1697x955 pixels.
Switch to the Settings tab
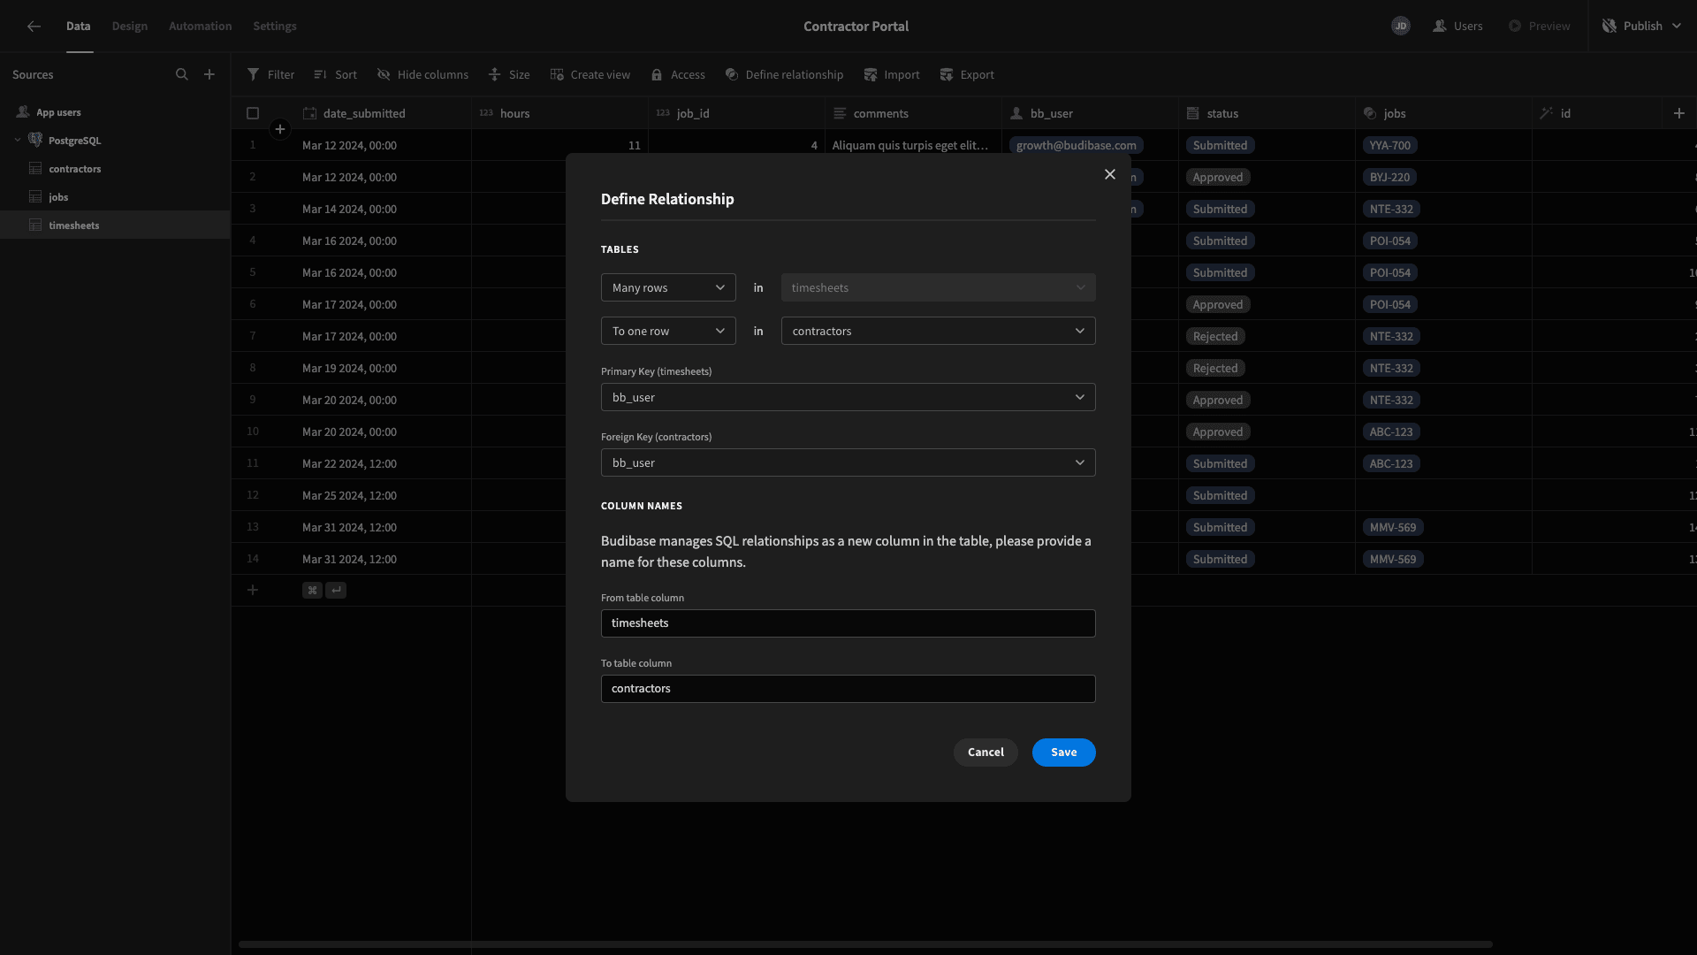pos(275,27)
